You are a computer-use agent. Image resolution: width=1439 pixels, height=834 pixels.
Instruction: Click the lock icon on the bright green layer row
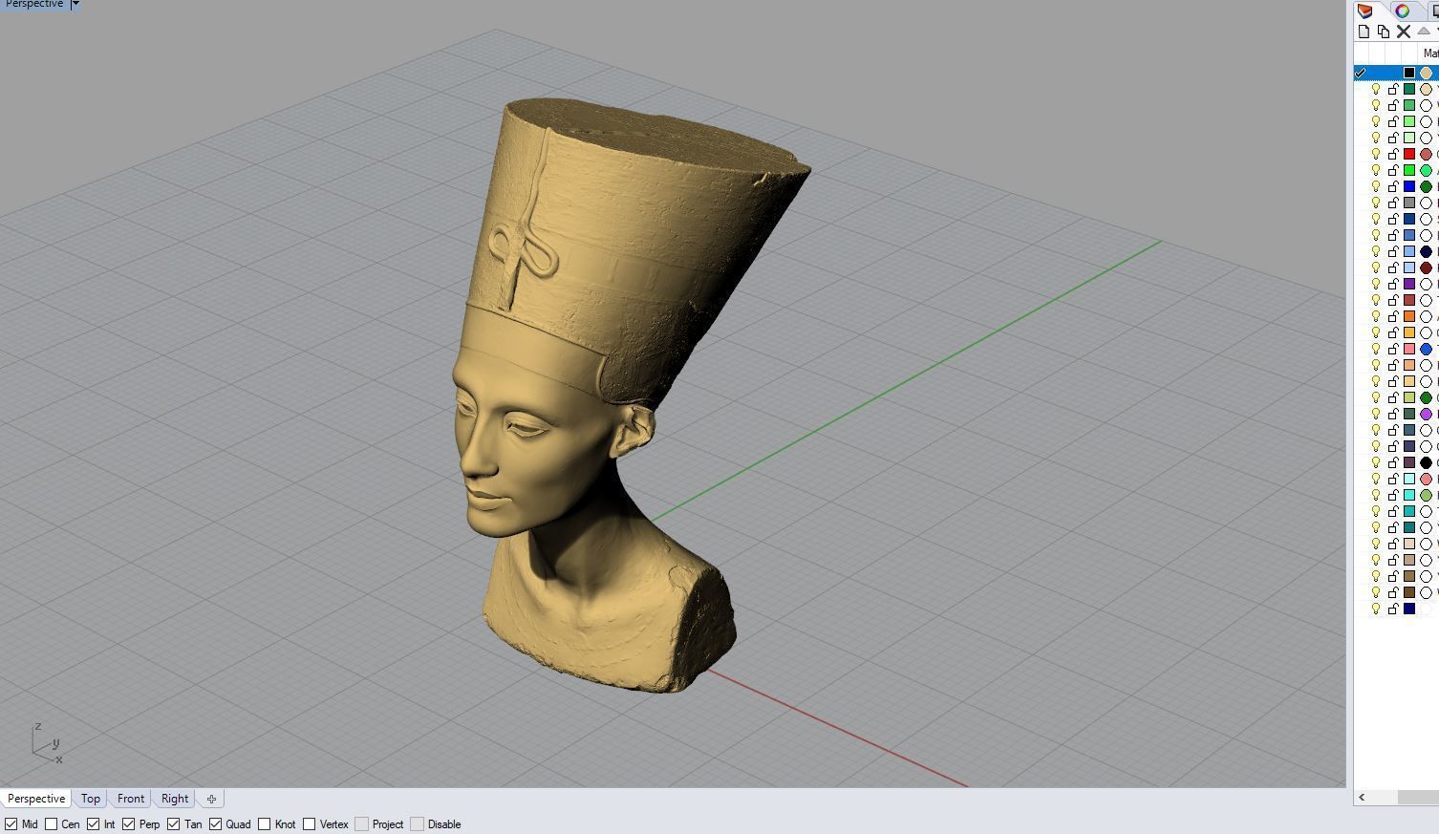pos(1393,170)
